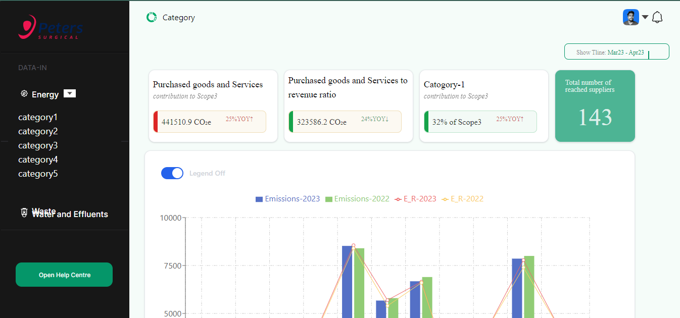Toggle the Legend Off switch
680x318 pixels.
[172, 173]
